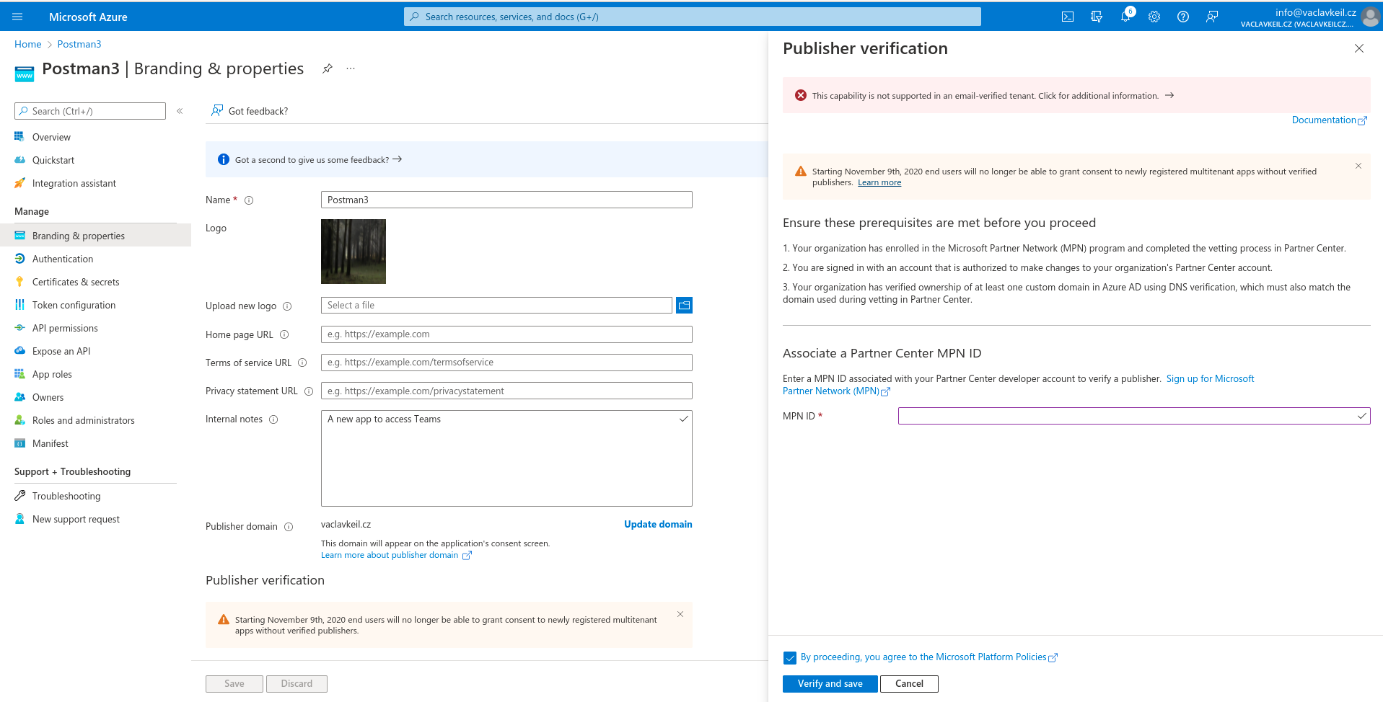Click the MPN ID input field
Viewport: 1383px width, 702px height.
pyautogui.click(x=1134, y=416)
